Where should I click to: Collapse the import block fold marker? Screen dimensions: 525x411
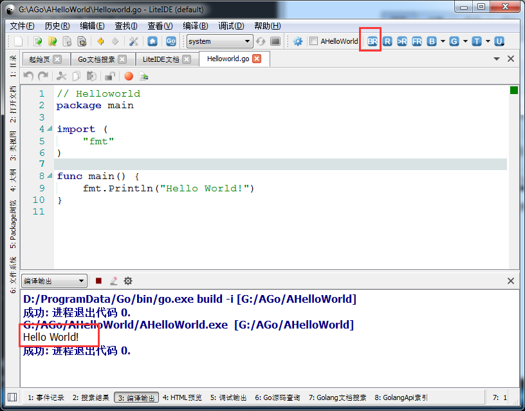pos(50,128)
